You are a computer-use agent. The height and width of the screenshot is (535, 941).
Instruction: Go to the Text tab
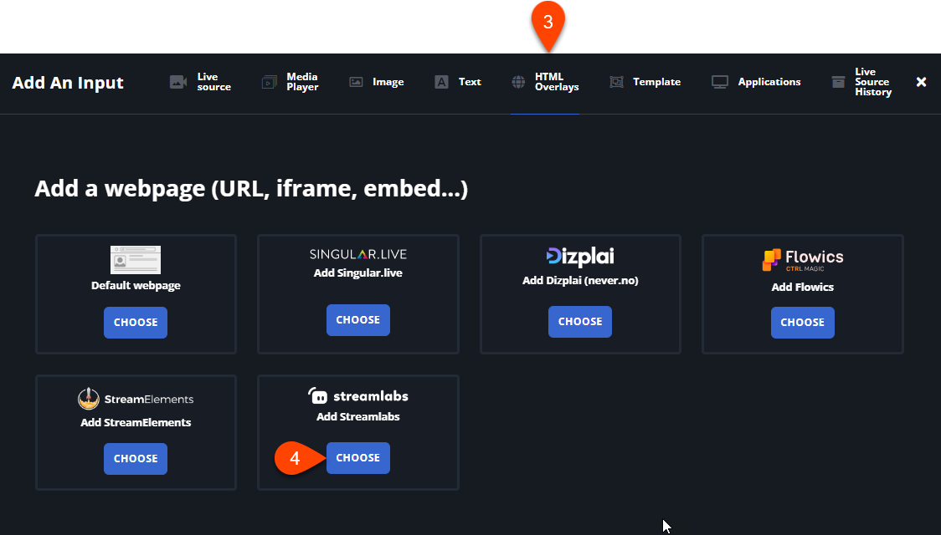click(x=458, y=82)
